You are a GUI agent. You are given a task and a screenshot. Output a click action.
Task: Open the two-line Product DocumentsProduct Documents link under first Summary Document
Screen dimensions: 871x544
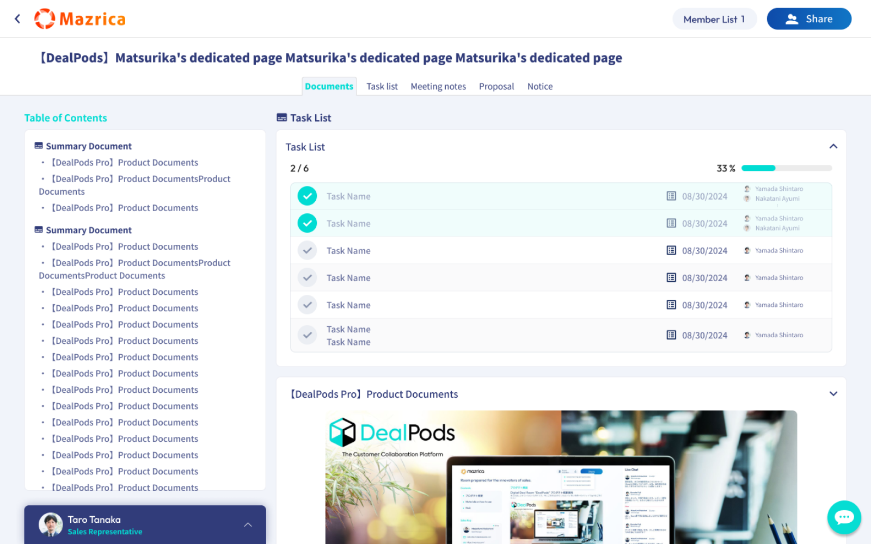click(x=134, y=185)
